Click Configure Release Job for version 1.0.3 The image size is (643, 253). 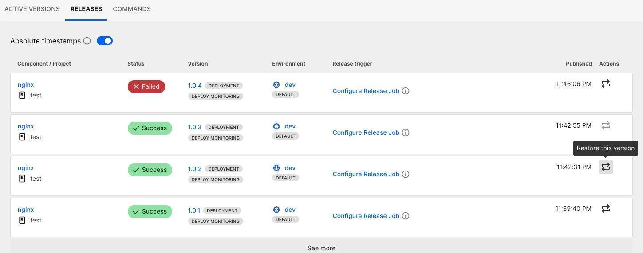(366, 132)
